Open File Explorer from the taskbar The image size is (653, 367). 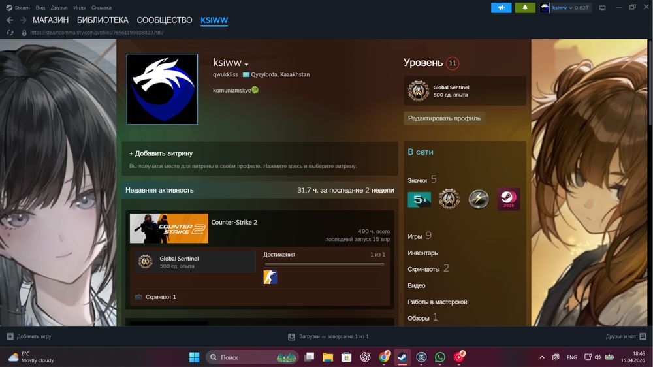328,357
